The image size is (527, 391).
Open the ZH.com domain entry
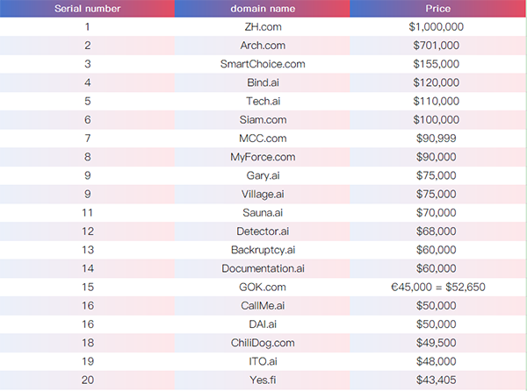click(x=263, y=27)
